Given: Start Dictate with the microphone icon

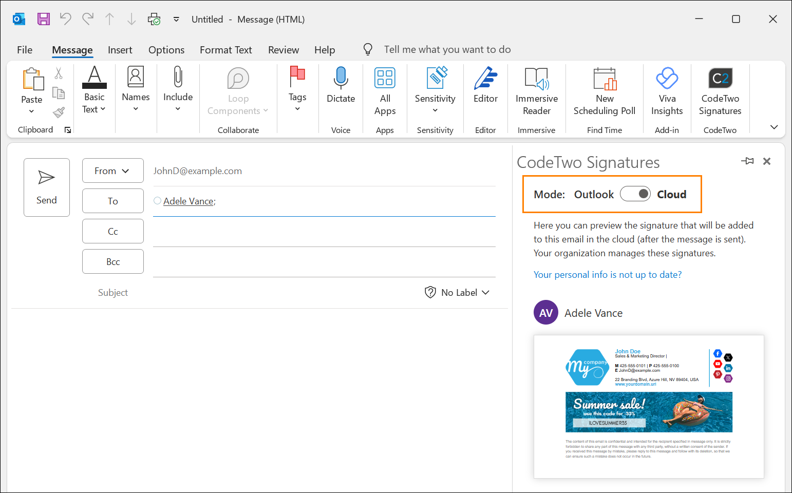Looking at the screenshot, I should (x=341, y=86).
